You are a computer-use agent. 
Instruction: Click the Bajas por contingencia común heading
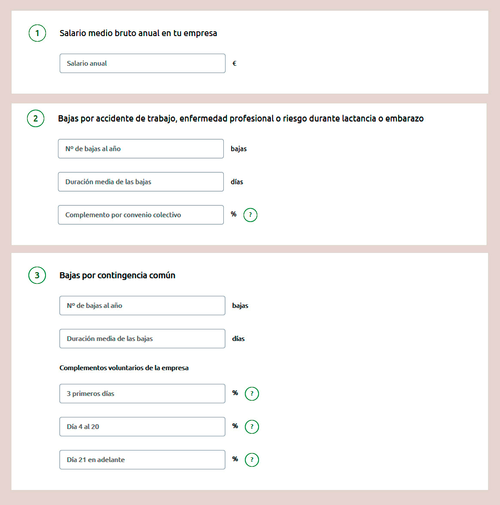click(x=117, y=275)
